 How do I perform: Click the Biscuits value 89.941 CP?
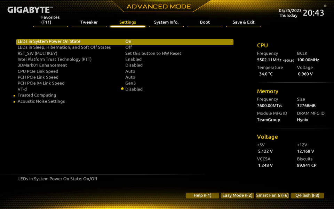point(307,165)
